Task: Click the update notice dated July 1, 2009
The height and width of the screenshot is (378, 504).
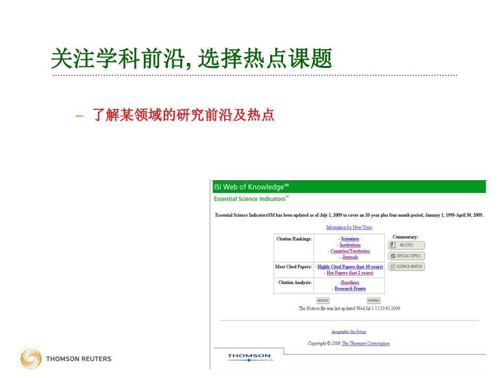Action: (x=349, y=215)
